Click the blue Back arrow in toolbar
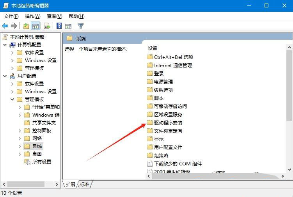 pyautogui.click(x=5, y=26)
